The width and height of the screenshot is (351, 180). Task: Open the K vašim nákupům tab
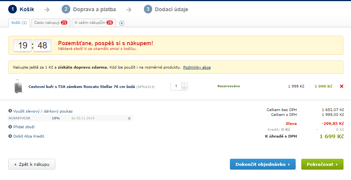93,23
